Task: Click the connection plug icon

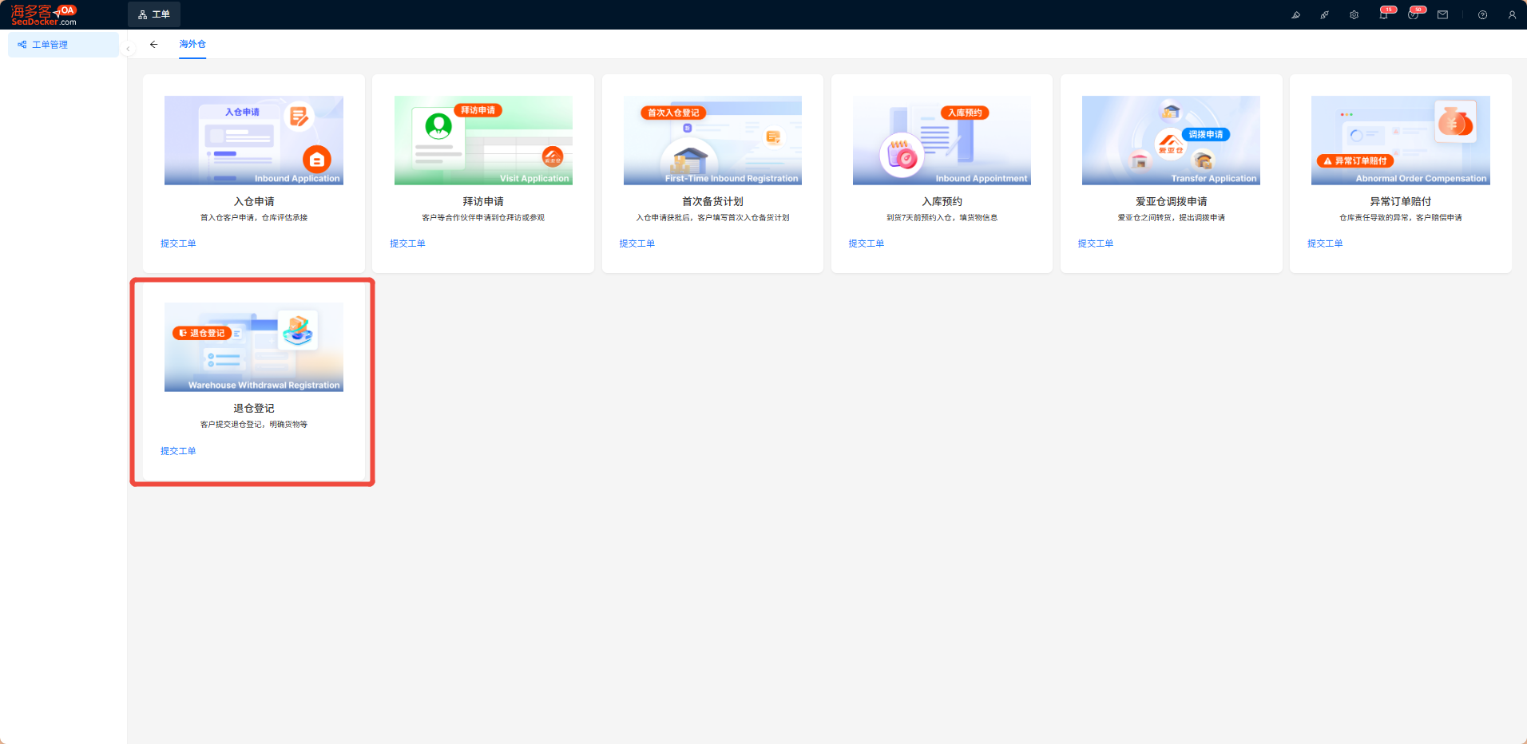Action: 1325,14
